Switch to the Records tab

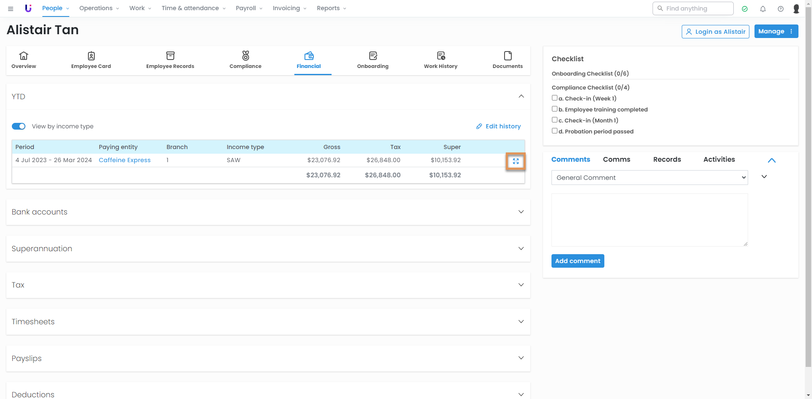(x=667, y=160)
